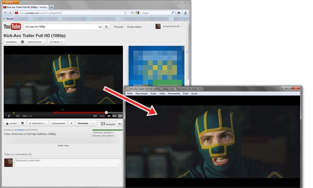Open the on-screen keyboard icon in search box
This screenshot has width=313, height=188.
pos(100,27)
